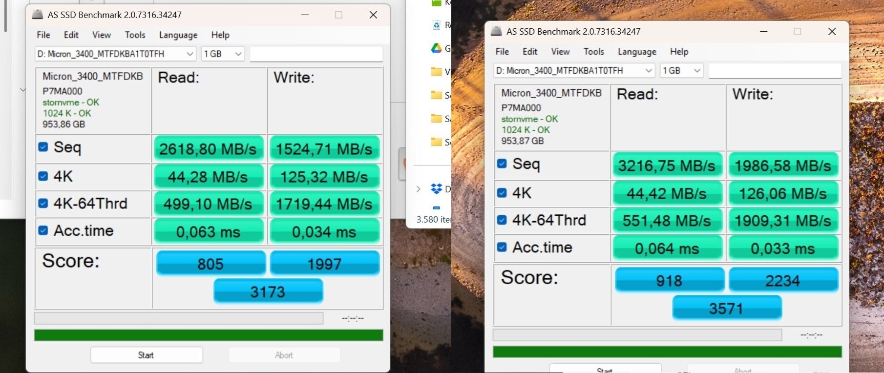
Task: Expand the Dropbox tree item in Explorer
Action: pos(418,189)
